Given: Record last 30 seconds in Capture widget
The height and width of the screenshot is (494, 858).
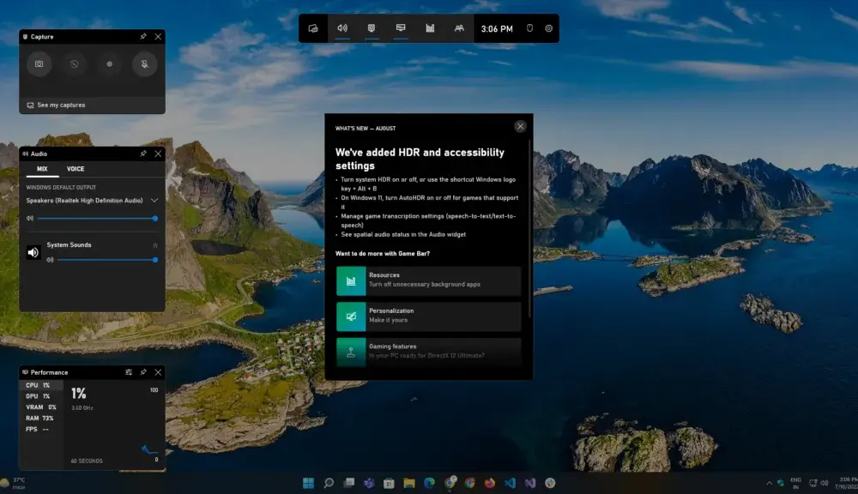Looking at the screenshot, I should click(x=75, y=64).
